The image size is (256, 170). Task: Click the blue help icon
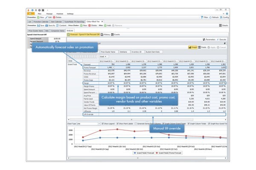(x=227, y=14)
